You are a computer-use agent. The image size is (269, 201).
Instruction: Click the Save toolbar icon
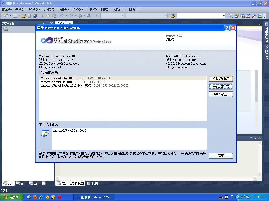29,16
